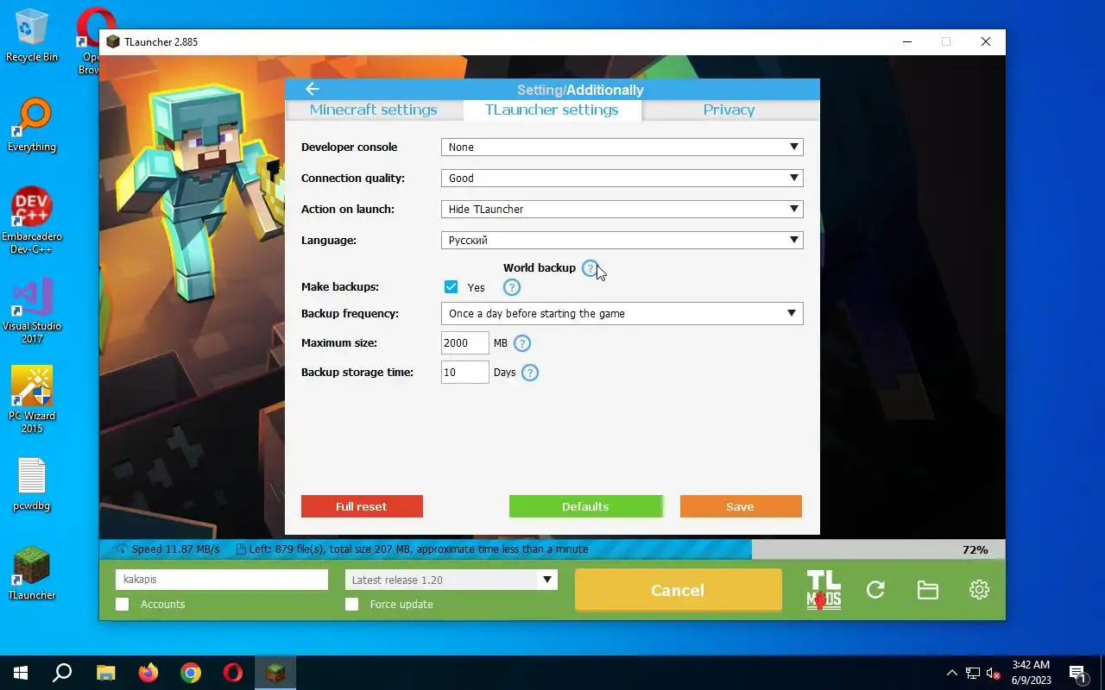Click the muted volume tray icon

tap(993, 674)
